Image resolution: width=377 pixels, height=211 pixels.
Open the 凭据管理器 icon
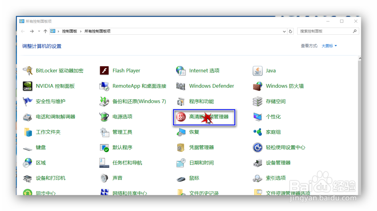(181, 148)
